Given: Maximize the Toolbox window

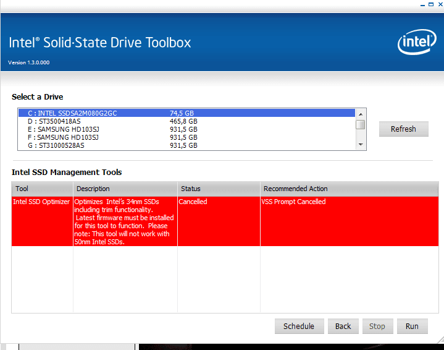Looking at the screenshot, I should (431, 4).
